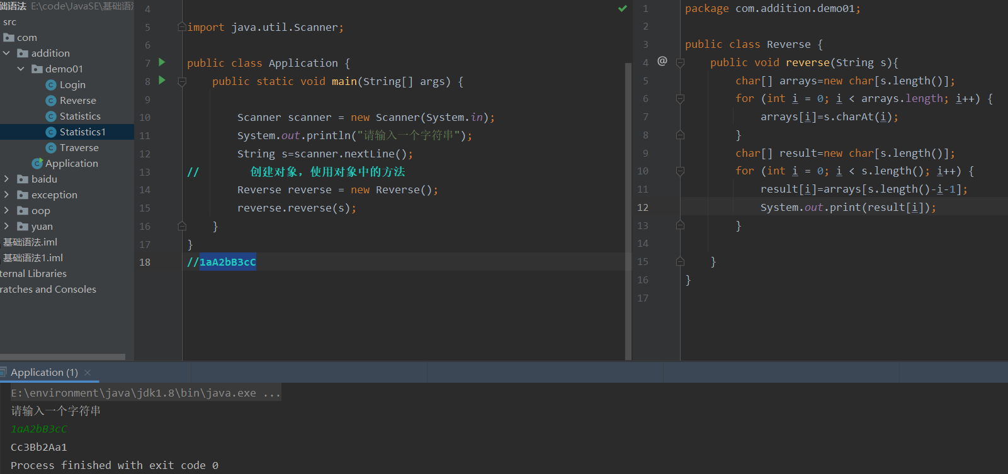The width and height of the screenshot is (1008, 474).
Task: Open the Statistics class file
Action: [80, 116]
